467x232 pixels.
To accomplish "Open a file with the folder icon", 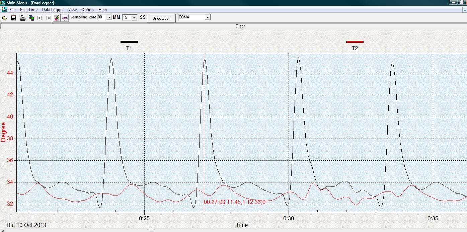I will [5, 18].
